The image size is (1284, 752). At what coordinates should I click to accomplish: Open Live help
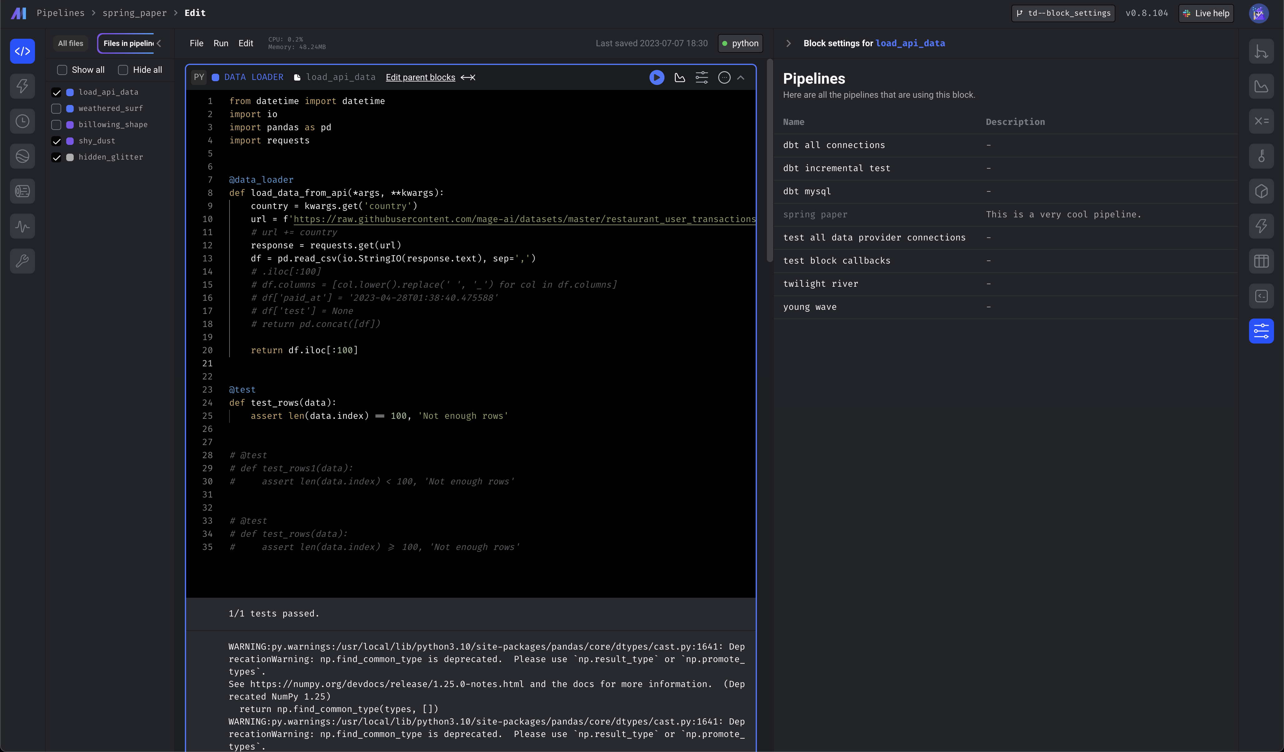[1206, 13]
